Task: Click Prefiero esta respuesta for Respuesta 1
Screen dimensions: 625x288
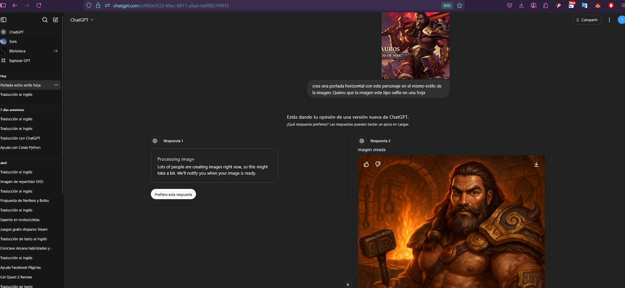Action: pos(173,194)
